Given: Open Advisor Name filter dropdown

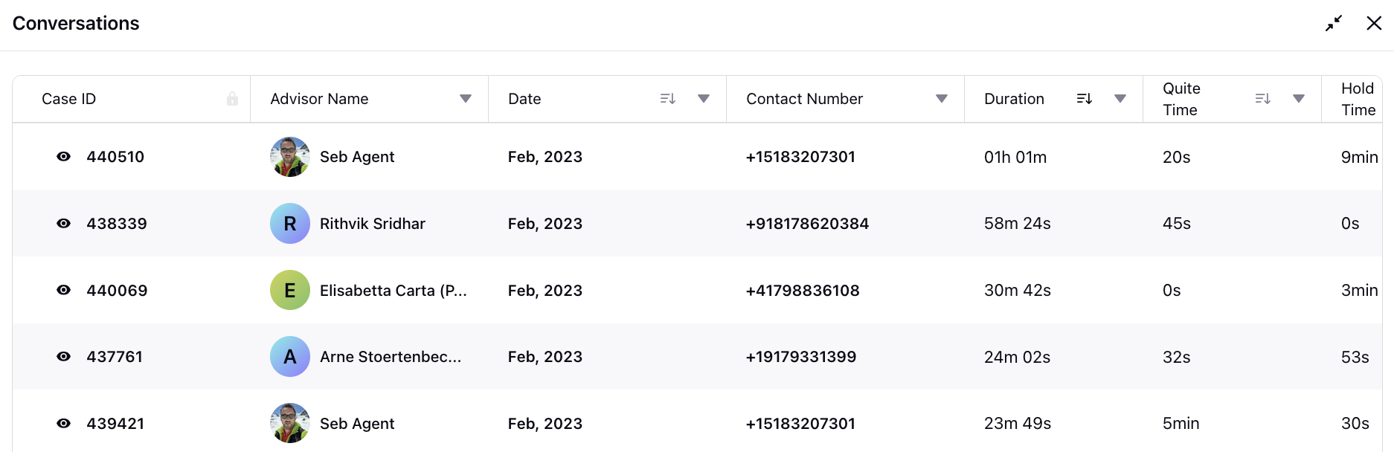Looking at the screenshot, I should click(466, 99).
